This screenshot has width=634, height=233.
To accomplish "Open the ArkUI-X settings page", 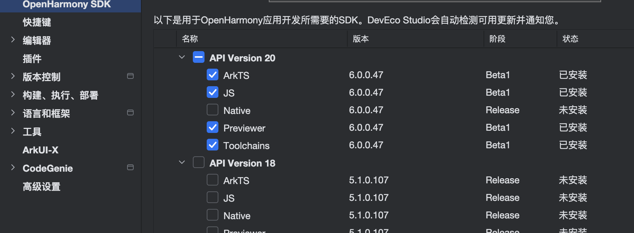I will pos(41,150).
